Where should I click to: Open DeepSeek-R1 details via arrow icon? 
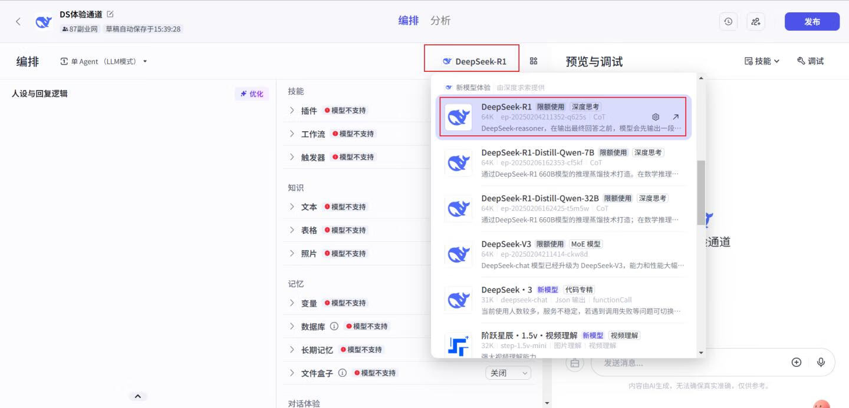click(675, 117)
